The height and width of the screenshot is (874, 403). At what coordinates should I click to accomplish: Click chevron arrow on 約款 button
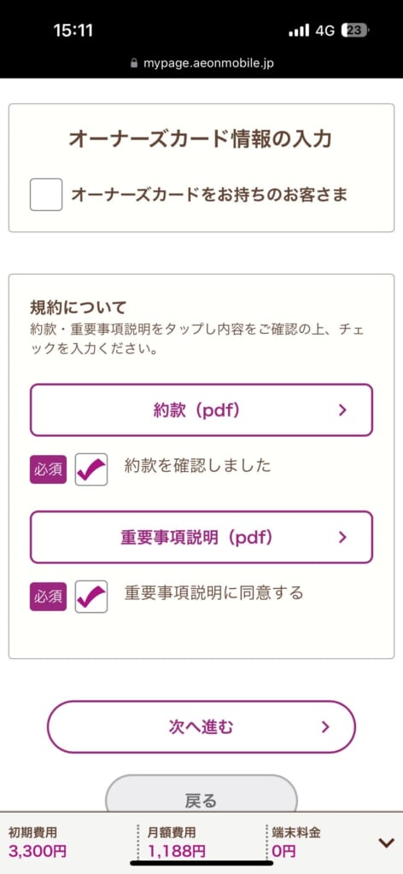click(342, 411)
